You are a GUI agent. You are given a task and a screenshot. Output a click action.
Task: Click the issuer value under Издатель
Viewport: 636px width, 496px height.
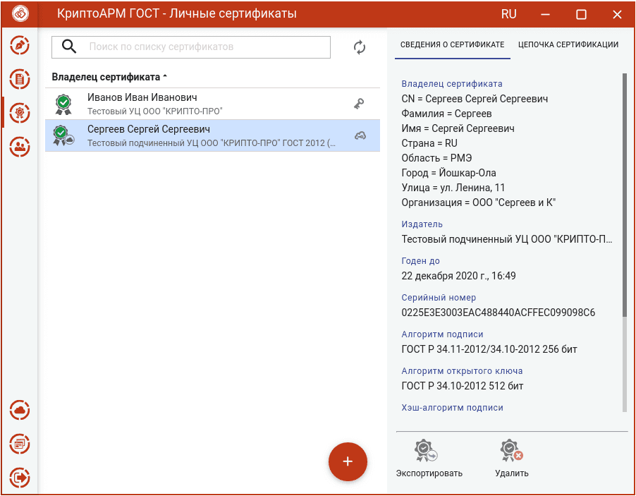tap(507, 239)
